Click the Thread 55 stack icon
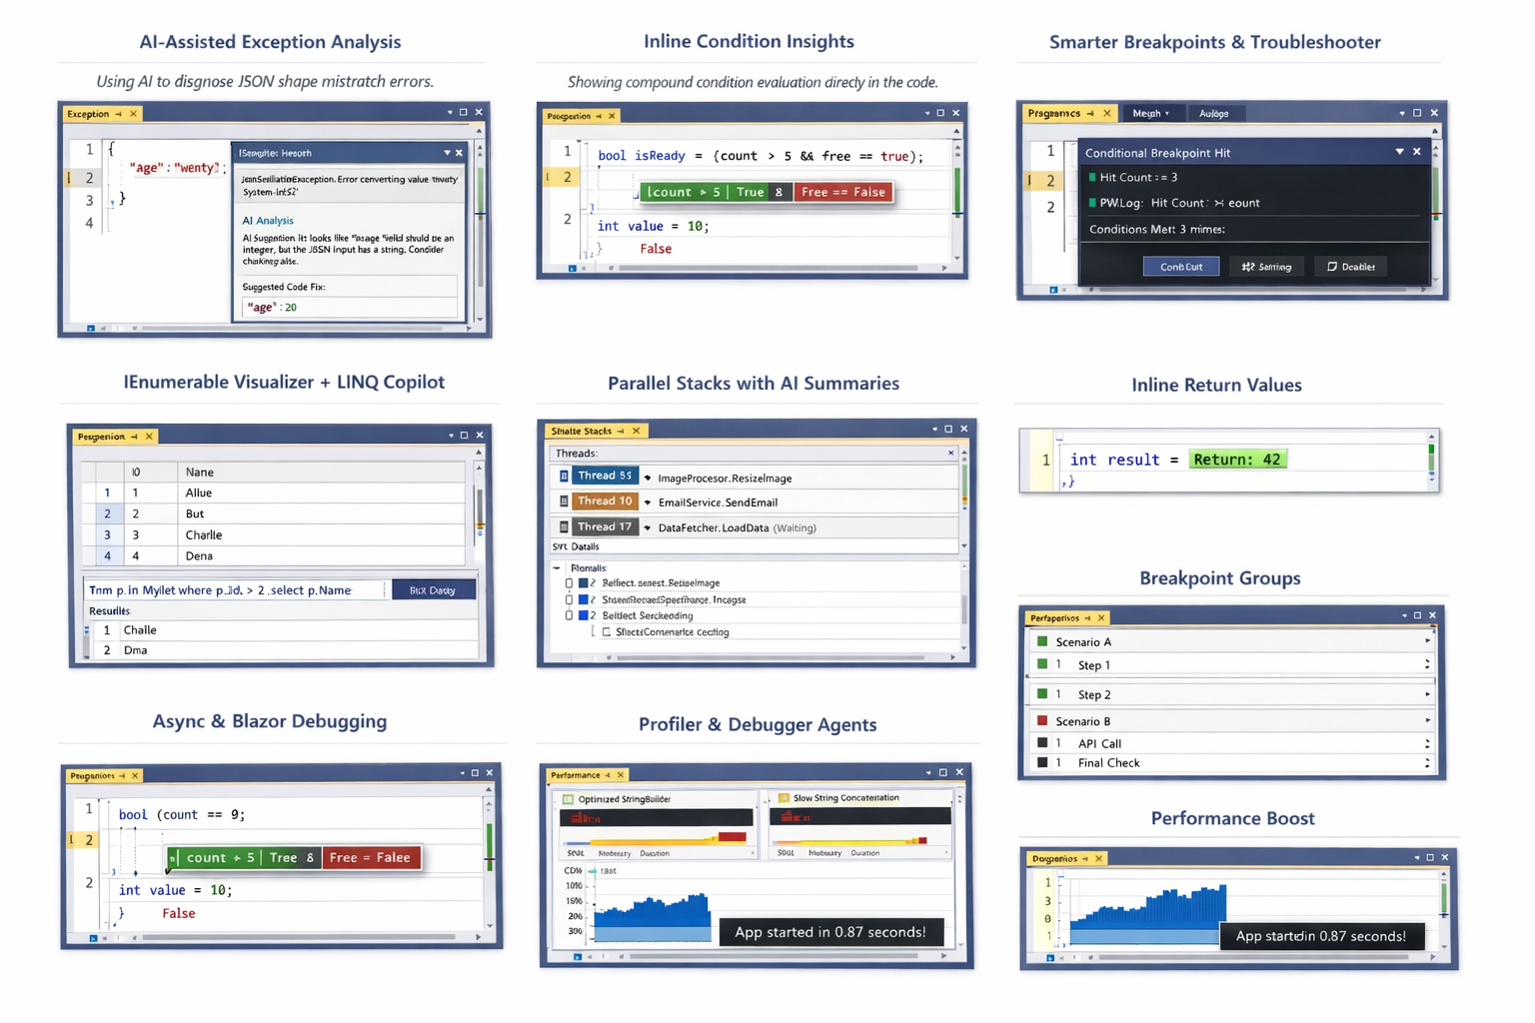This screenshot has height=1023, width=1535. (x=565, y=477)
